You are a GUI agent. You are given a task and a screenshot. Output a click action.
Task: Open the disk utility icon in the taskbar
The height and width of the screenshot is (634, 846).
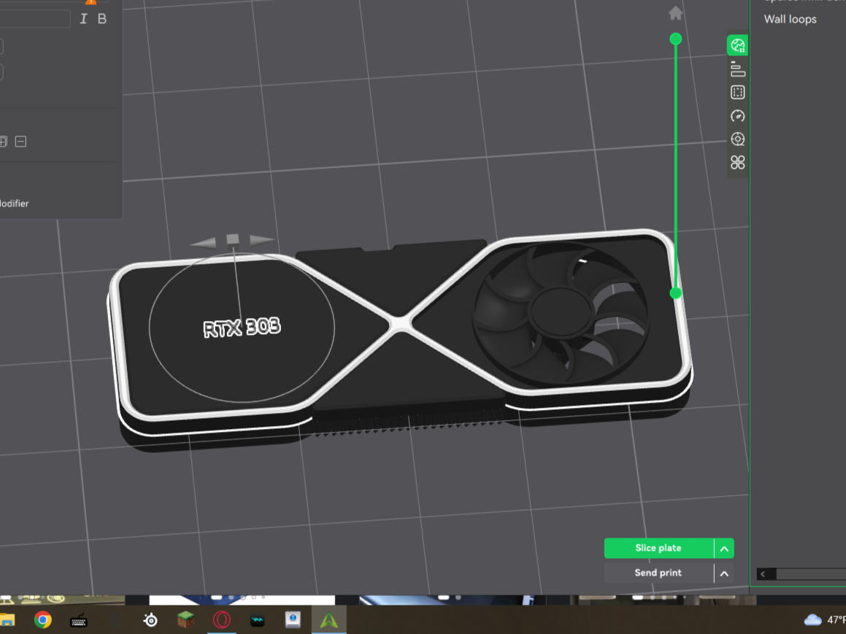click(x=293, y=620)
